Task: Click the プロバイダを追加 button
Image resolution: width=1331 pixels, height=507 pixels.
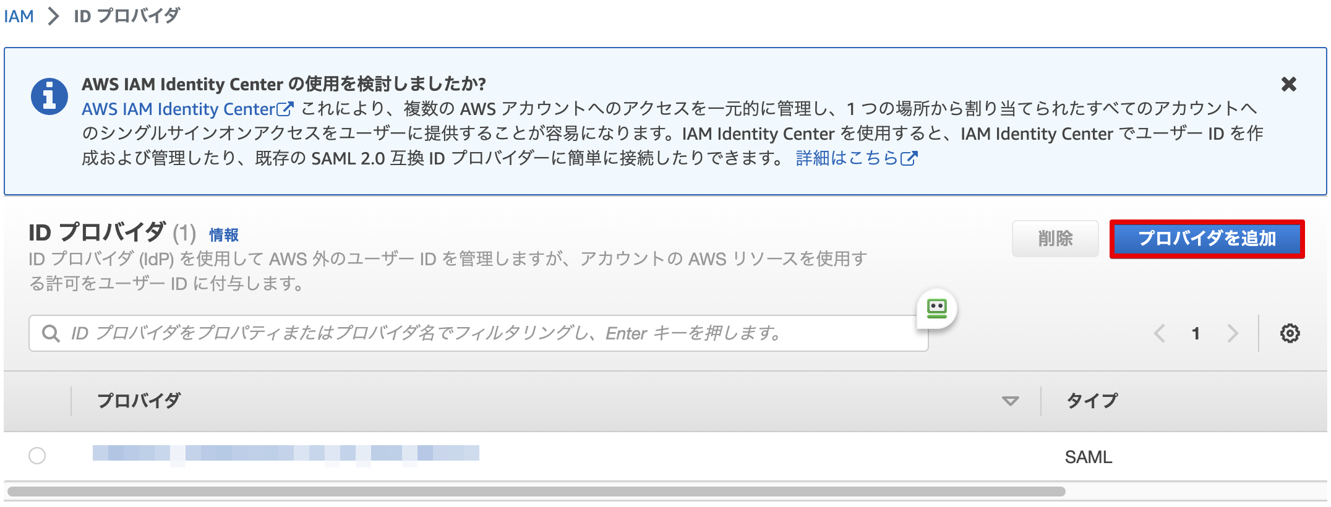Action: 1207,239
